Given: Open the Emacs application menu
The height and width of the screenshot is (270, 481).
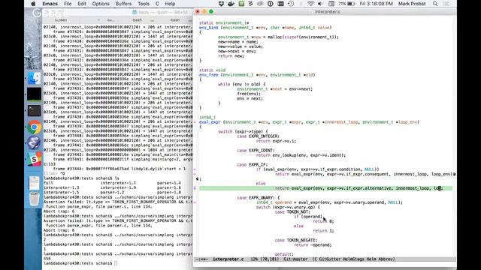Looking at the screenshot, I should [50, 4].
